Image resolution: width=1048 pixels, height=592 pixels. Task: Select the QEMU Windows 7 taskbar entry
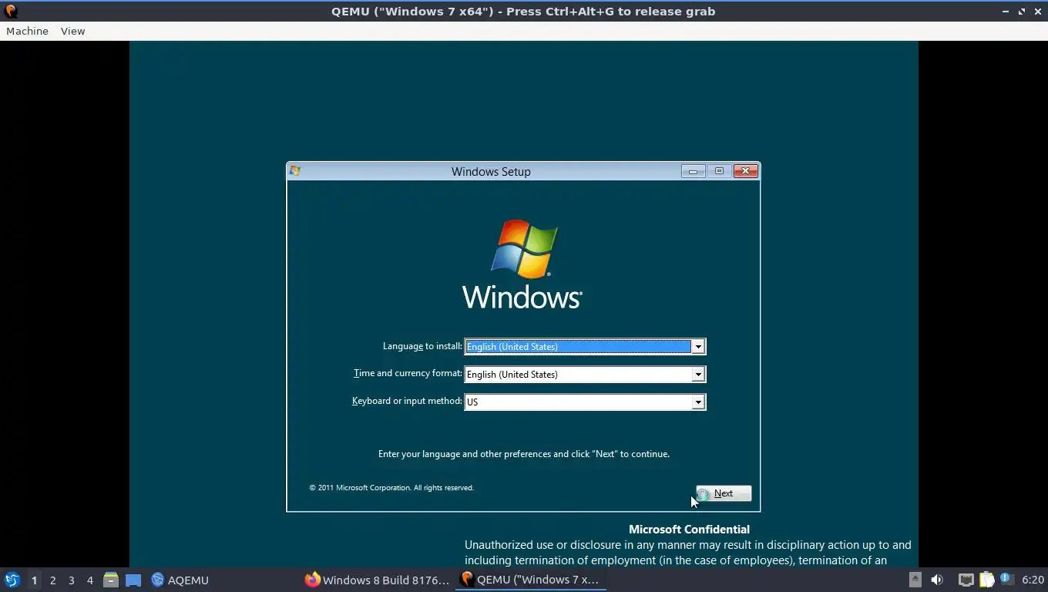pos(530,580)
